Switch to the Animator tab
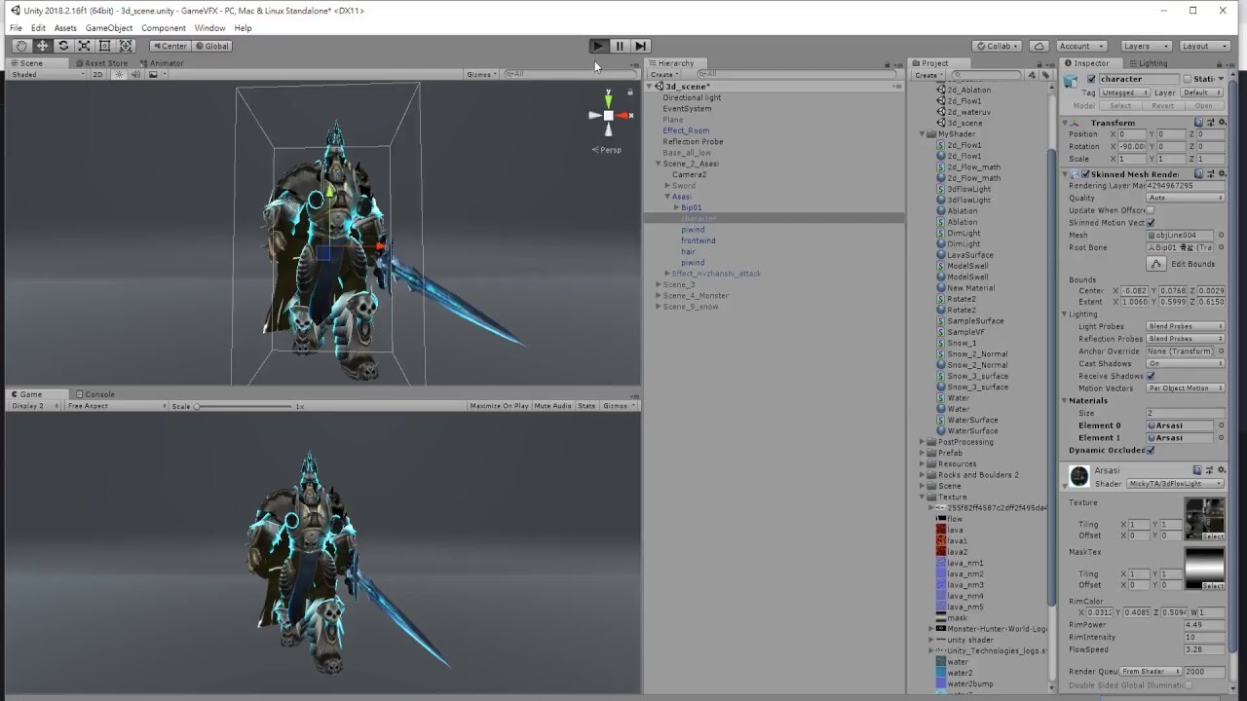The width and height of the screenshot is (1247, 701). [163, 63]
